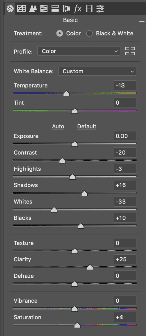Open the Lens Corrections panel icon

click(x=66, y=9)
